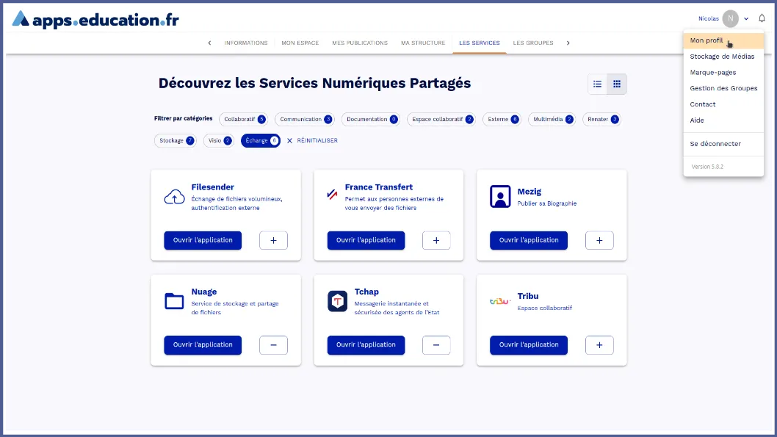Toggle the Communication category filter
This screenshot has height=437, width=777.
click(306, 120)
